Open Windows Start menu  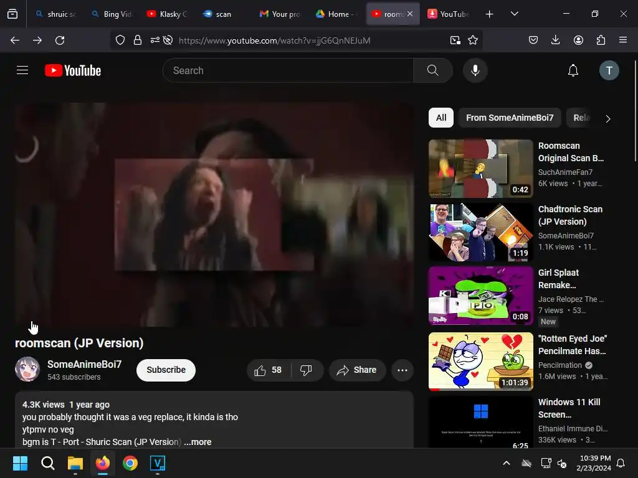point(20,463)
